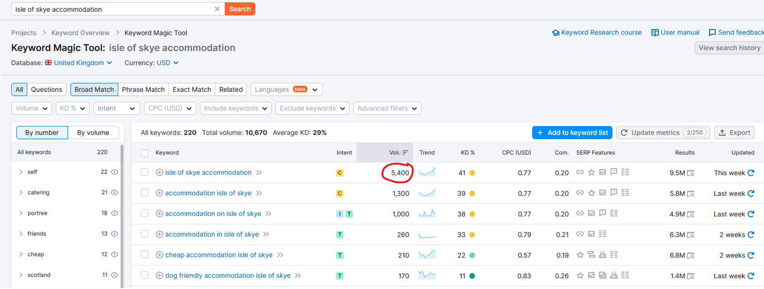The width and height of the screenshot is (764, 289).
Task: Refresh metrics for the 1,300 volume row
Action: 751,194
